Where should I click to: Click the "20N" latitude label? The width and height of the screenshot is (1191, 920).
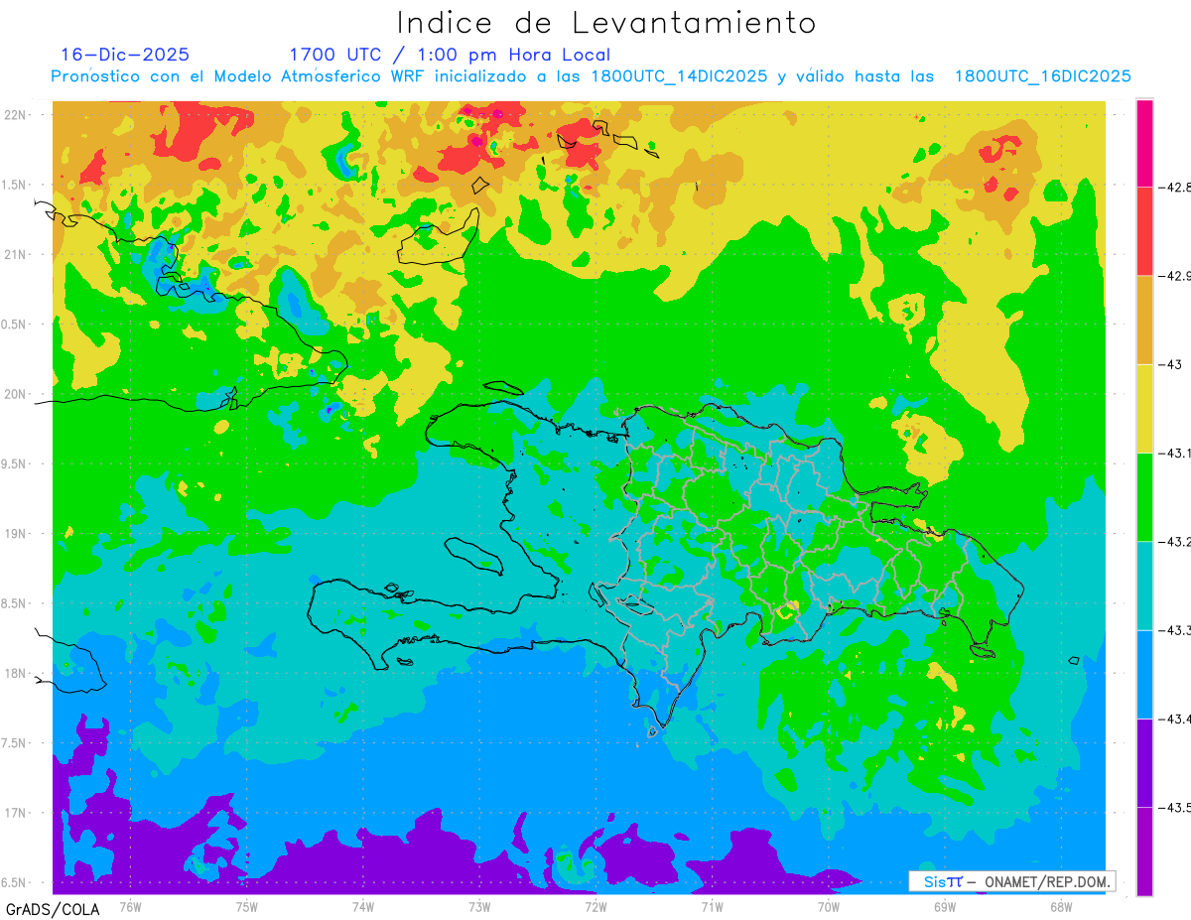click(x=16, y=394)
